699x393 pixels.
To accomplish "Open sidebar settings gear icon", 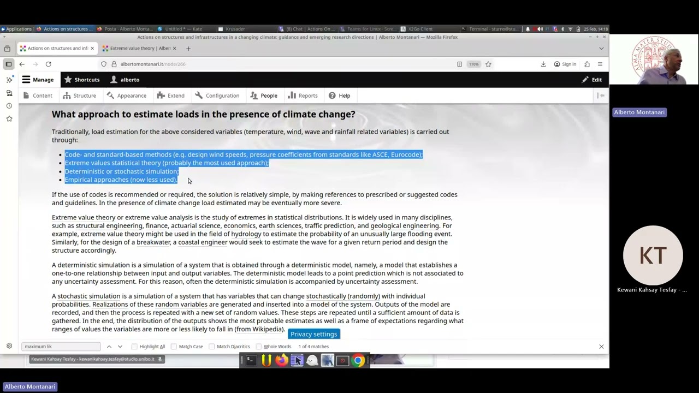I will click(9, 346).
